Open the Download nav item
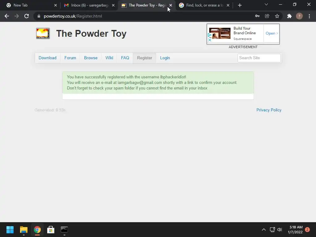316x237 pixels. point(48,58)
